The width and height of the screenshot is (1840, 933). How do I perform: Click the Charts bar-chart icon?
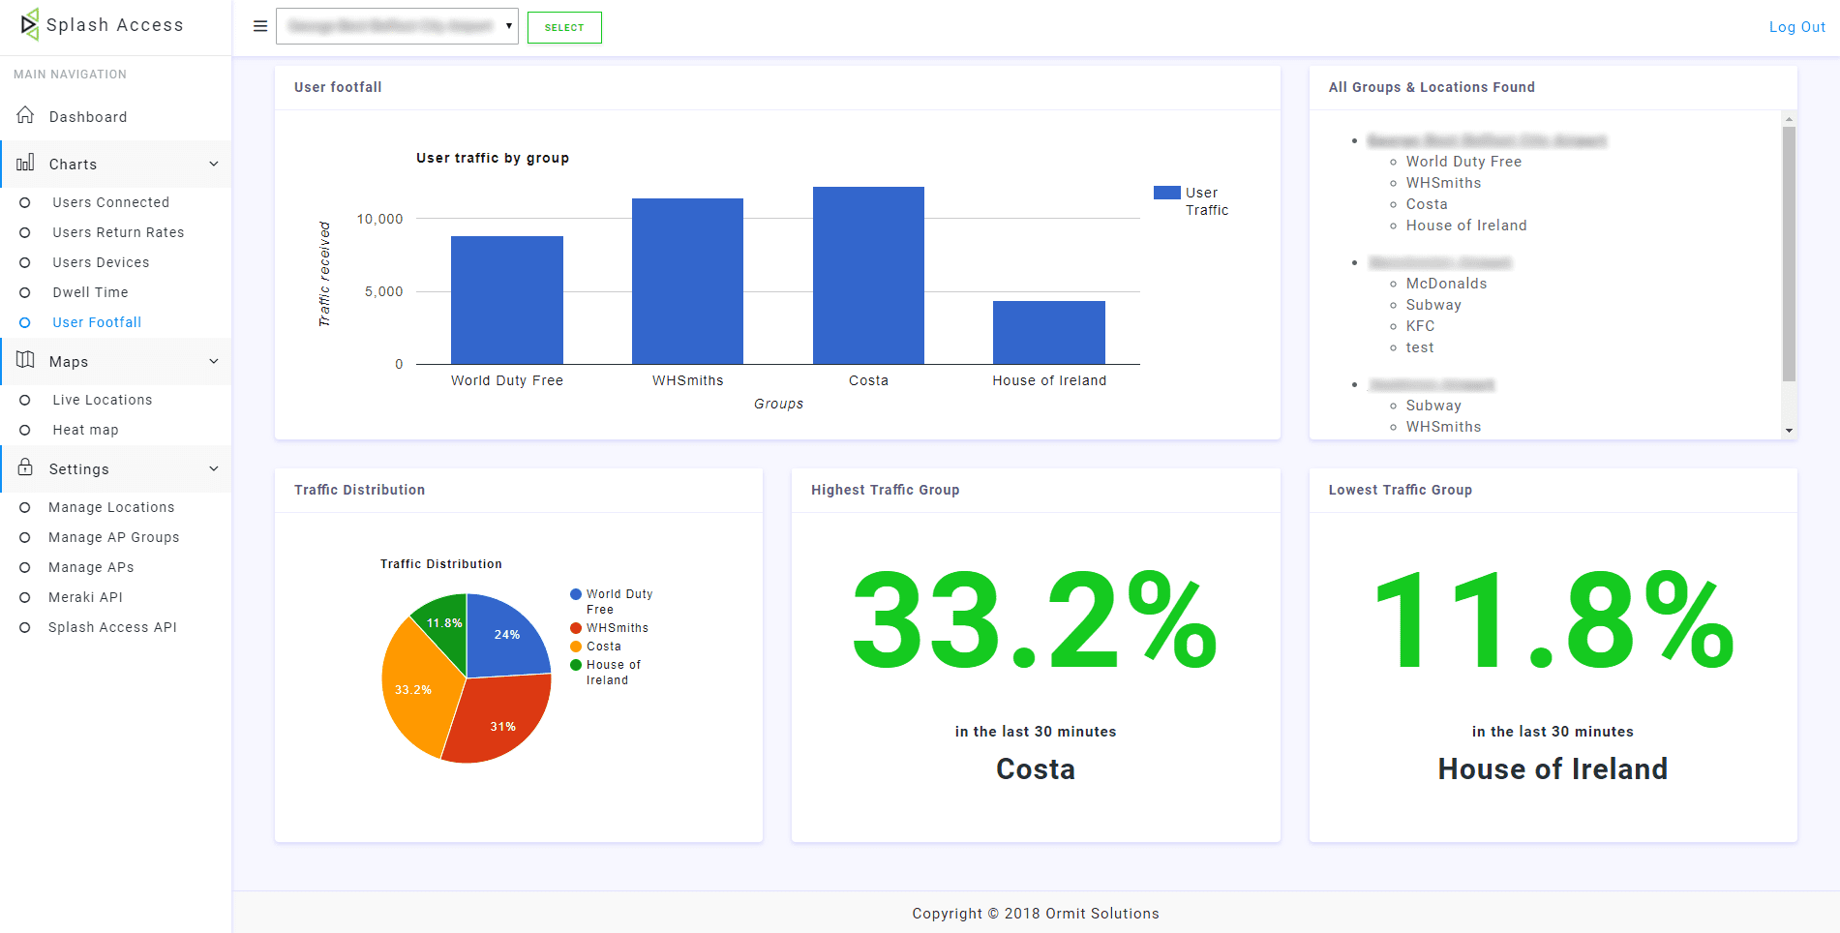(x=24, y=164)
